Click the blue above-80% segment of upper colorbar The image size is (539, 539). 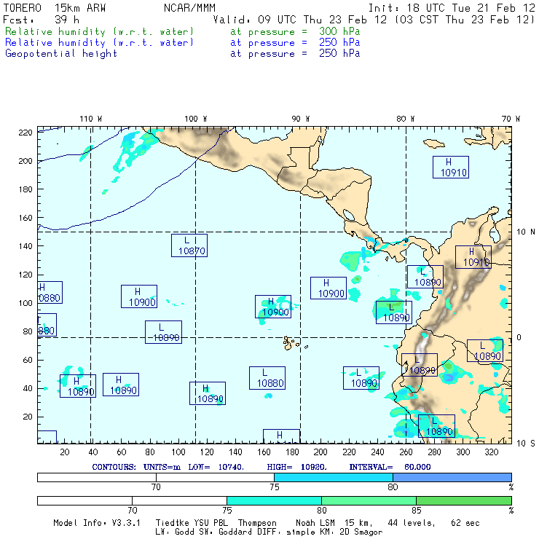pyautogui.click(x=452, y=478)
